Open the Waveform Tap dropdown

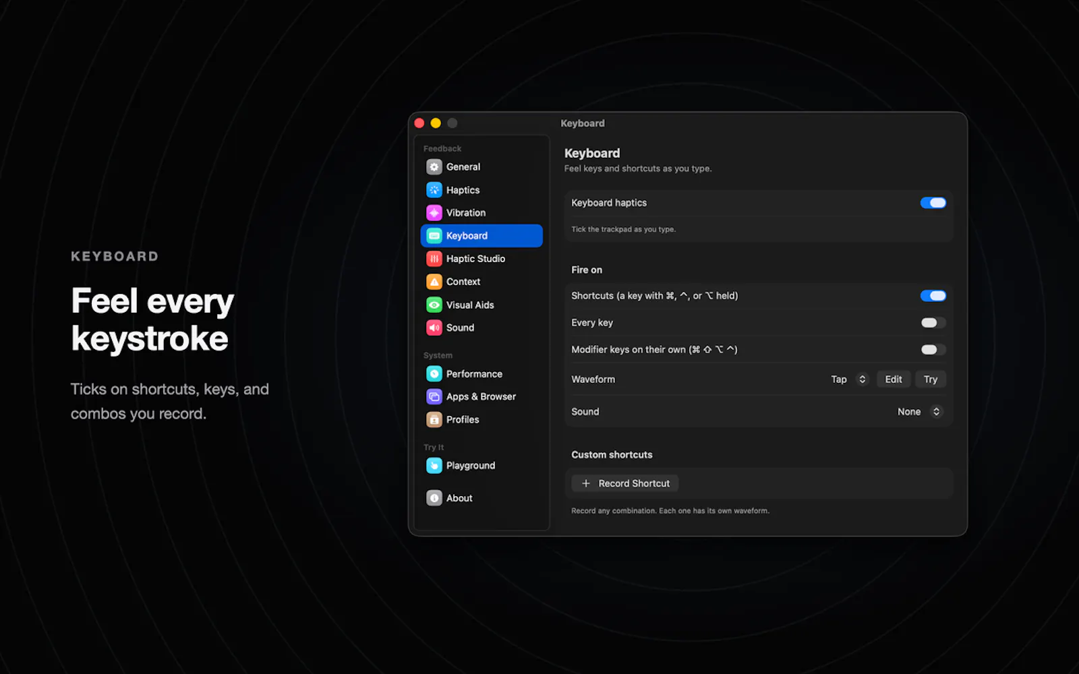(848, 379)
